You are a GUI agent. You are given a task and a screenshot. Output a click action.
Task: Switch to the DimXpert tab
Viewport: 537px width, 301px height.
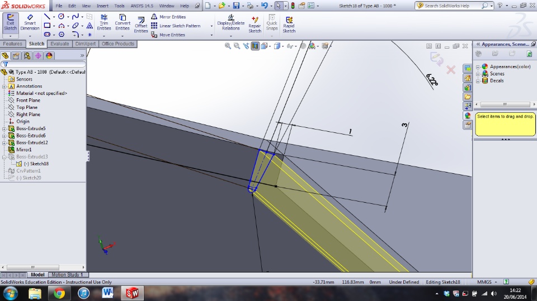click(x=85, y=44)
